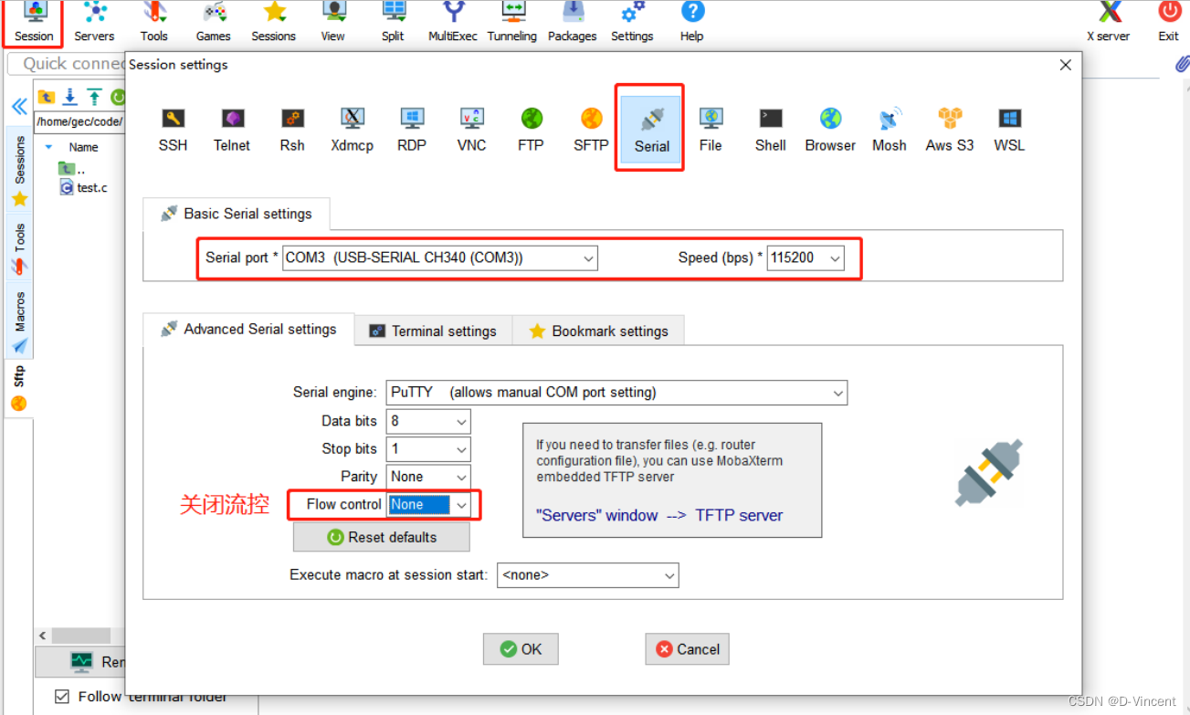Viewport: 1190px width, 715px height.
Task: Switch to Bookmark settings tab
Action: (x=598, y=331)
